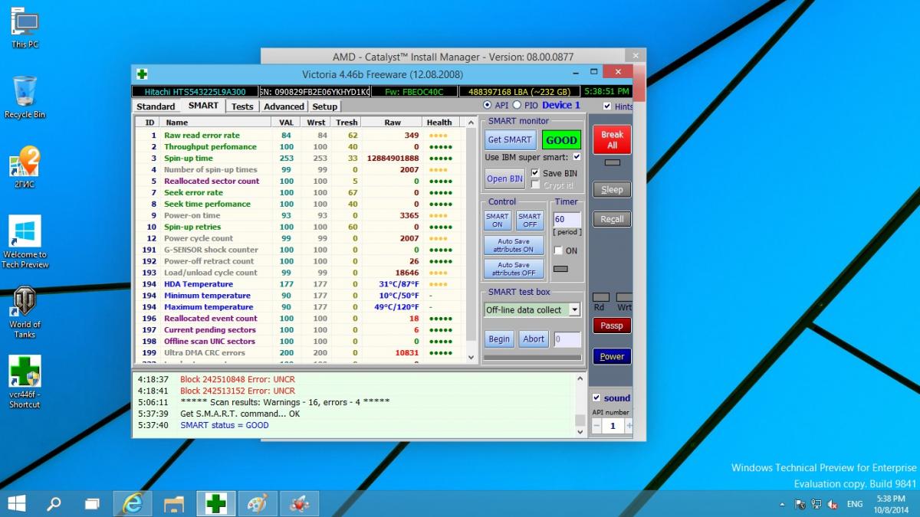Image resolution: width=920 pixels, height=517 pixels.
Task: Select the Ultra DMA CRC errors row
Action: click(299, 352)
